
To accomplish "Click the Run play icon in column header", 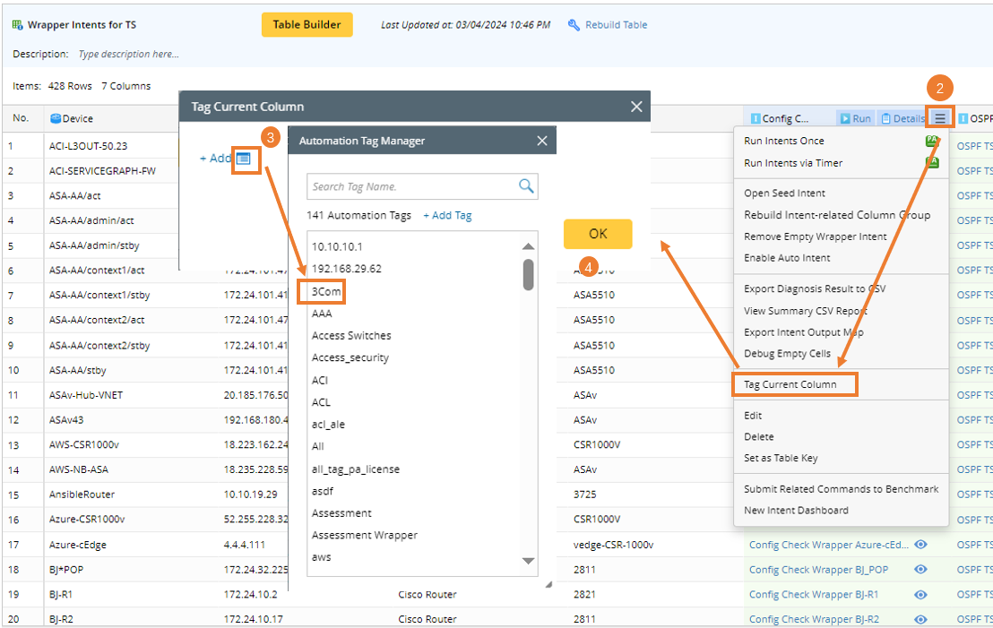I will [844, 118].
